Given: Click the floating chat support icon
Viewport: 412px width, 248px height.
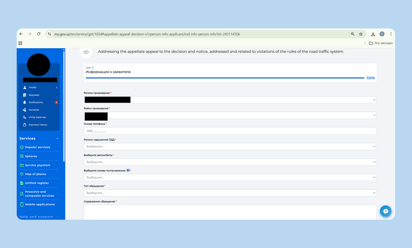Looking at the screenshot, I should click(385, 211).
